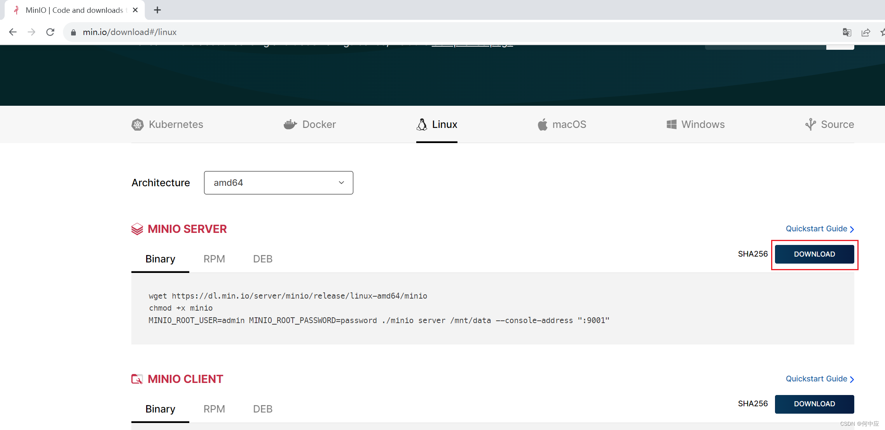
Task: Open SHA256 link for MinIO Client
Action: tap(753, 404)
